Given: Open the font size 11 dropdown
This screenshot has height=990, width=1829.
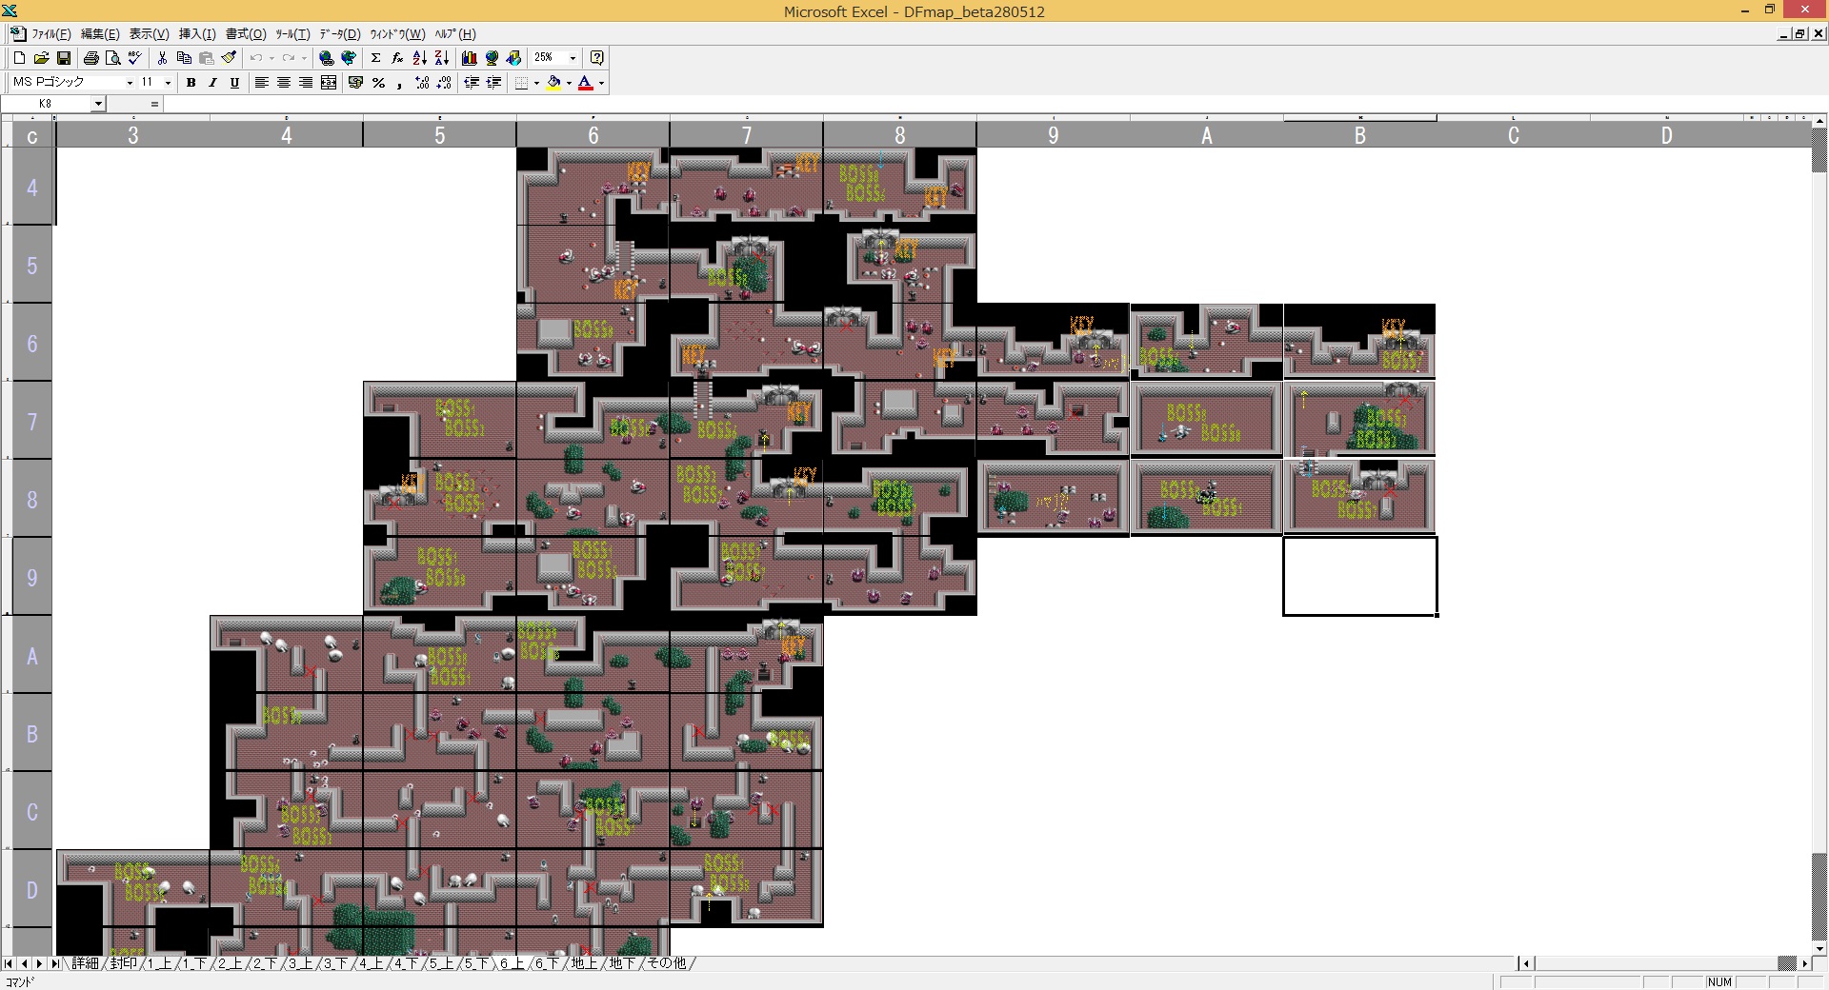Looking at the screenshot, I should point(168,83).
